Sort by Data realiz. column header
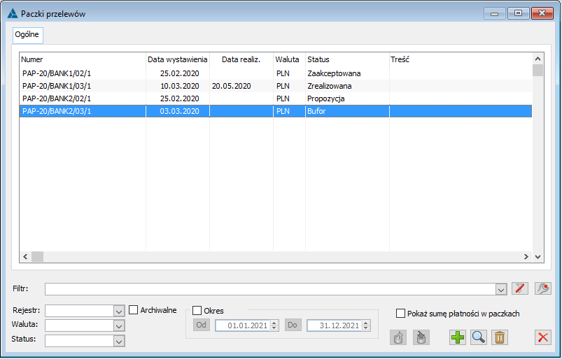562x359 pixels. [241, 59]
